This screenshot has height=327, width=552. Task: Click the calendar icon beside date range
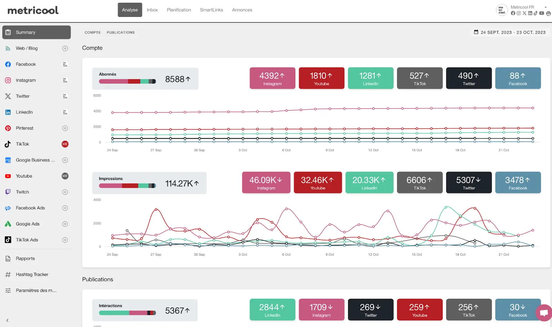(x=476, y=32)
